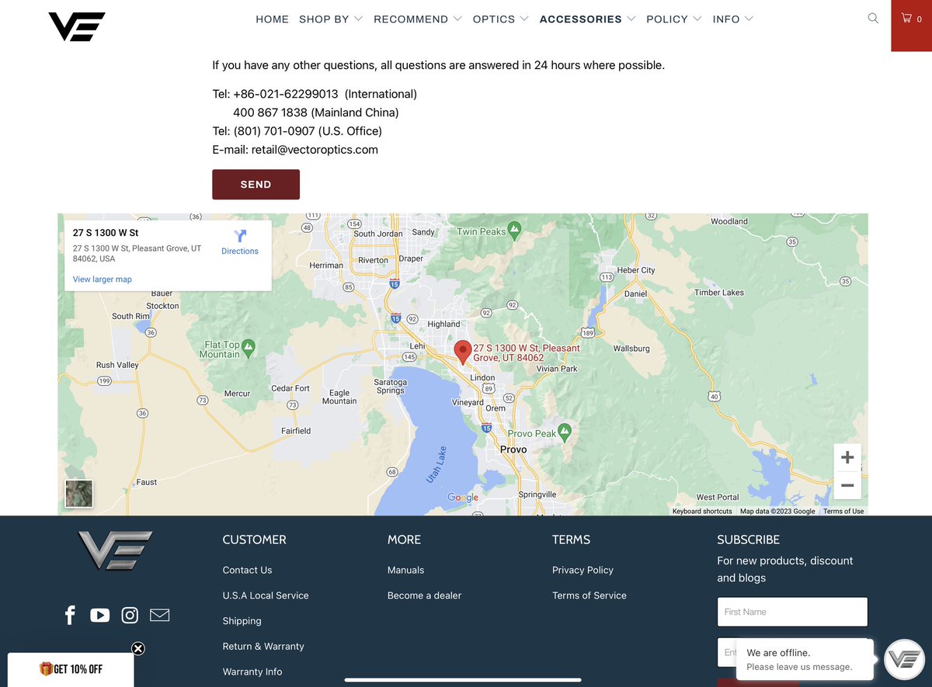Open map Keyboard shortcuts
The image size is (932, 687).
[702, 512]
